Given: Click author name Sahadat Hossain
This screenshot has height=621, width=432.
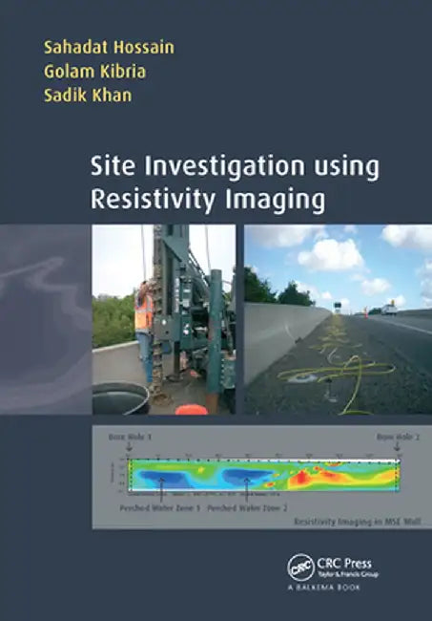Looking at the screenshot, I should point(109,47).
